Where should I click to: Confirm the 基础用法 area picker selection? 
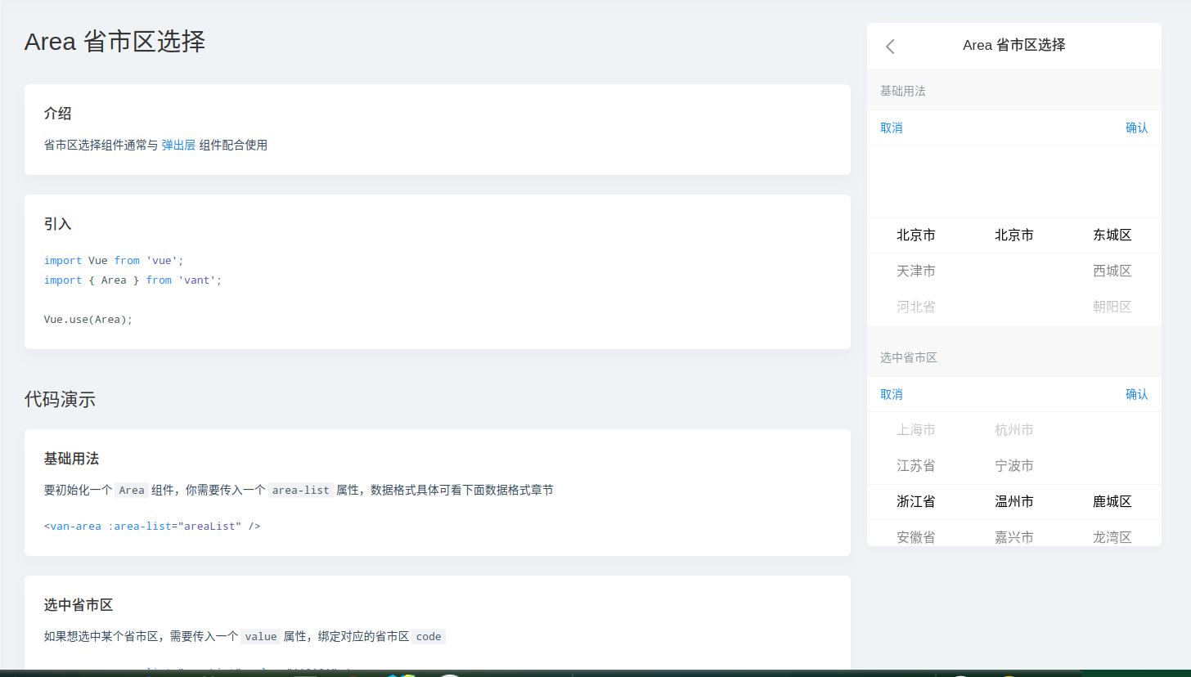[1137, 128]
